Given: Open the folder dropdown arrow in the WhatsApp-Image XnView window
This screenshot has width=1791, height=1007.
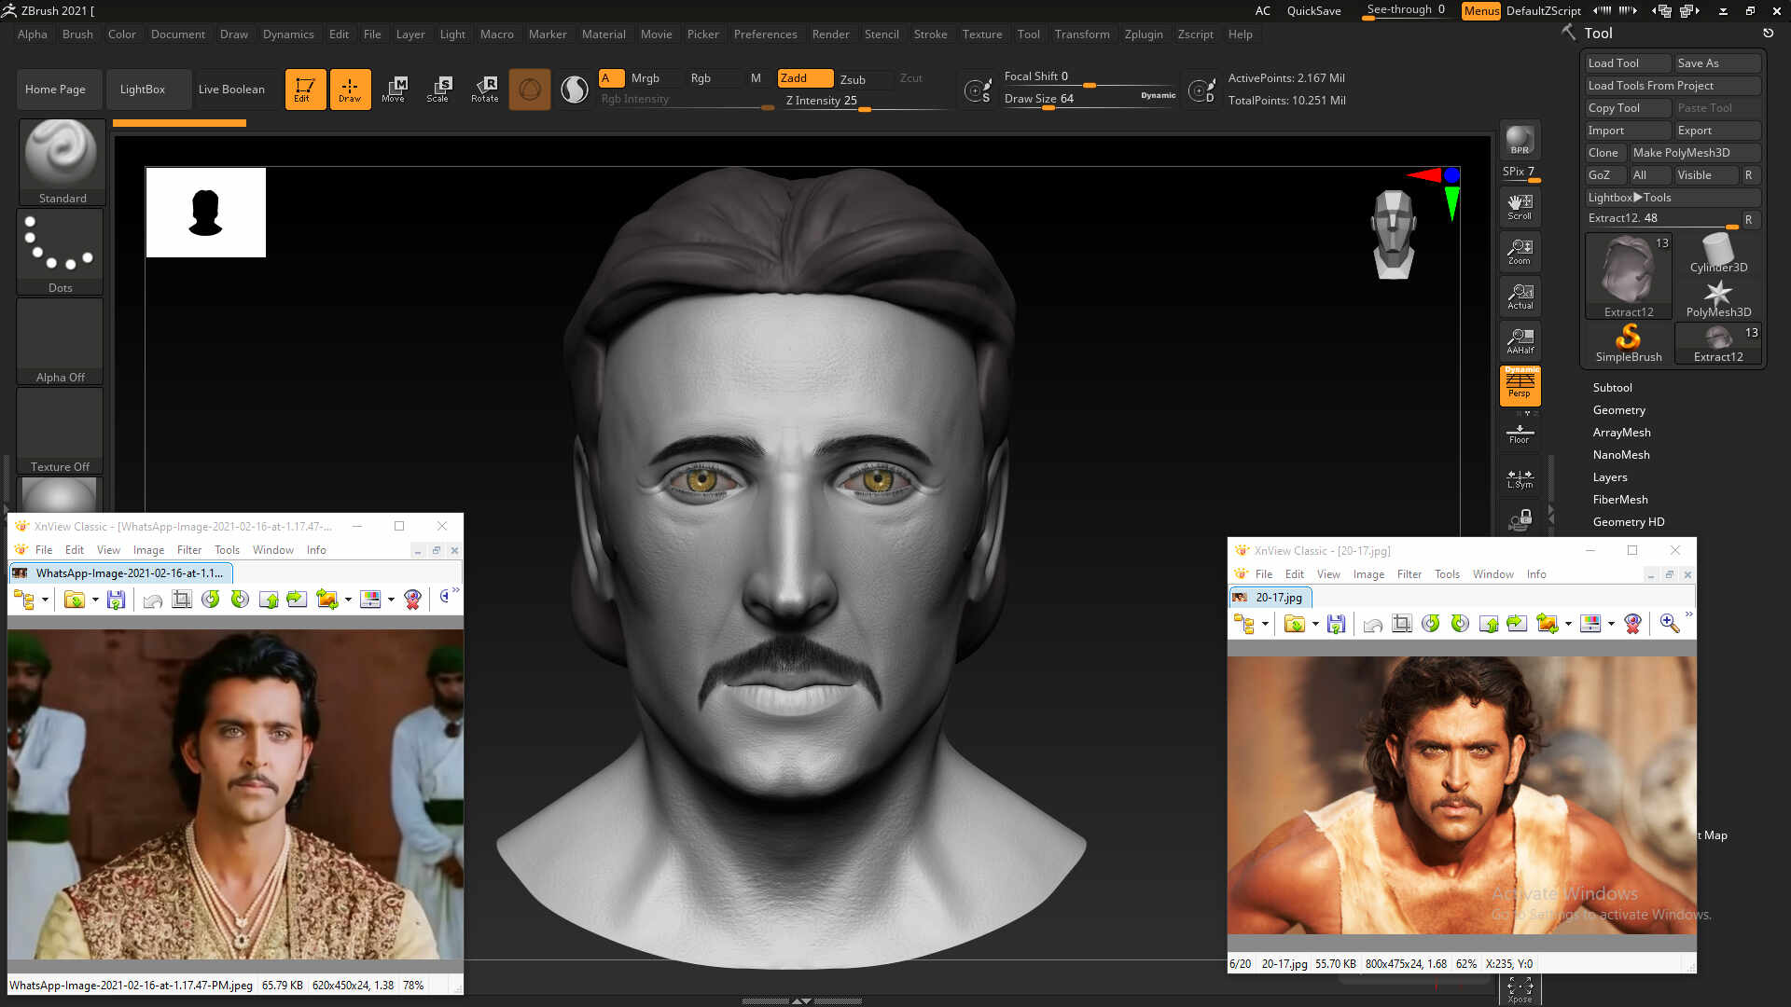Looking at the screenshot, I should tap(95, 600).
